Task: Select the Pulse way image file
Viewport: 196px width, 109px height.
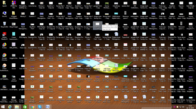Action: click(23, 46)
